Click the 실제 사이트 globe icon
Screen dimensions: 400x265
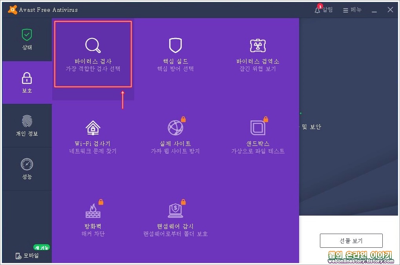coord(175,128)
